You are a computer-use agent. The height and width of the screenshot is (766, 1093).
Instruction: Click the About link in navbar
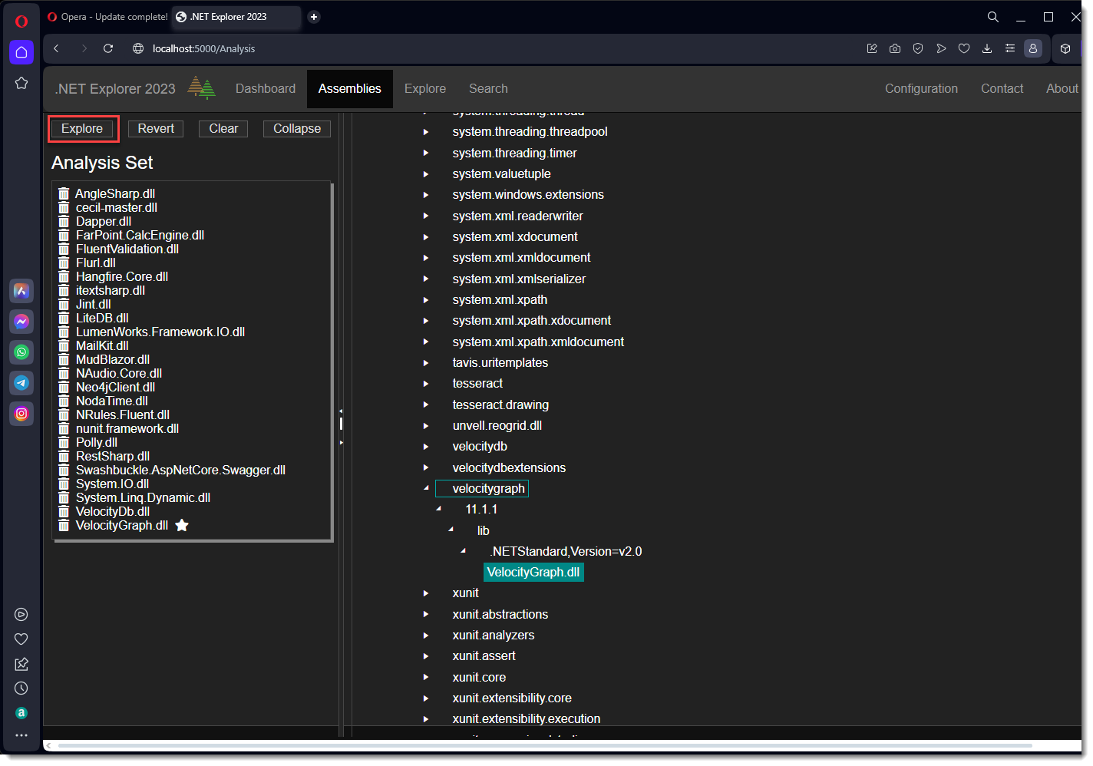click(1062, 88)
